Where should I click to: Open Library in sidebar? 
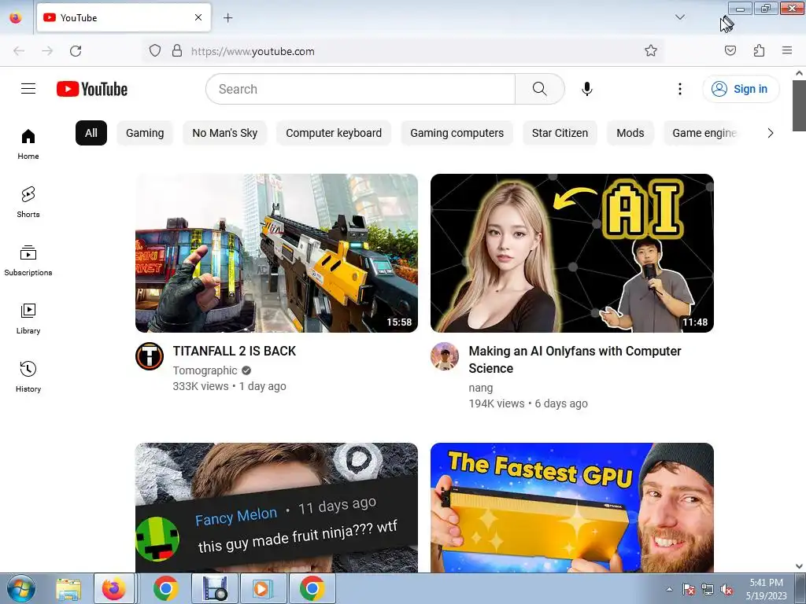tap(28, 319)
